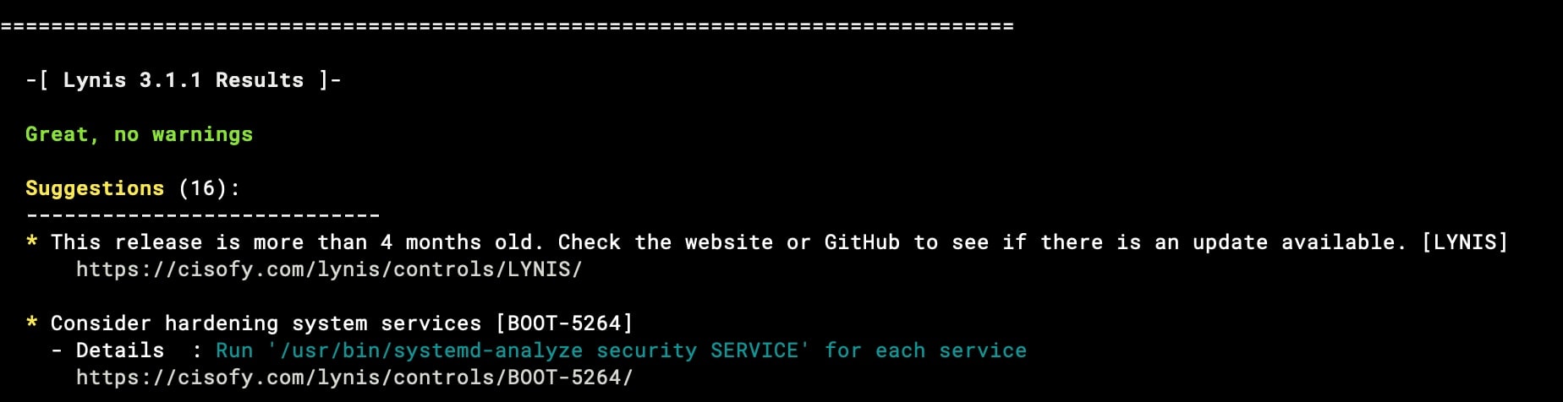
Task: Open the BOOT-5264 controls URL
Action: click(x=354, y=378)
